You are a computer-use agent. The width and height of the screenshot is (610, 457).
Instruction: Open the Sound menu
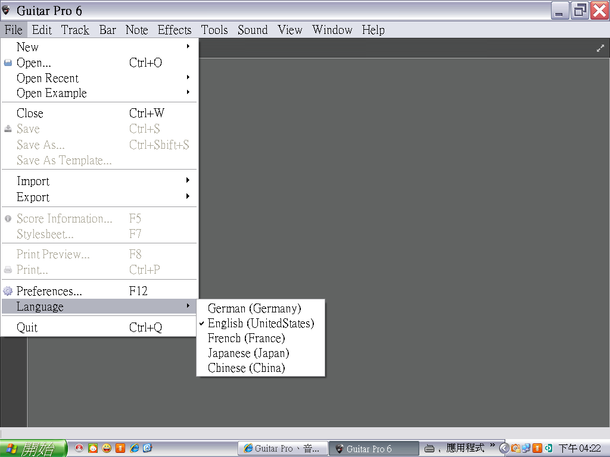coord(253,30)
